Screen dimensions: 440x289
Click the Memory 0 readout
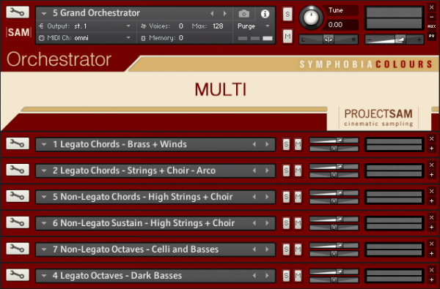(x=180, y=38)
